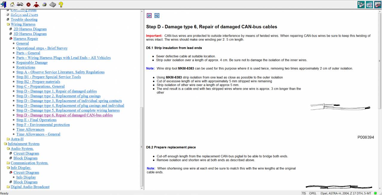Expand the Digital Audio Broadcast folder icon
382x195 pixels.
coord(8,187)
